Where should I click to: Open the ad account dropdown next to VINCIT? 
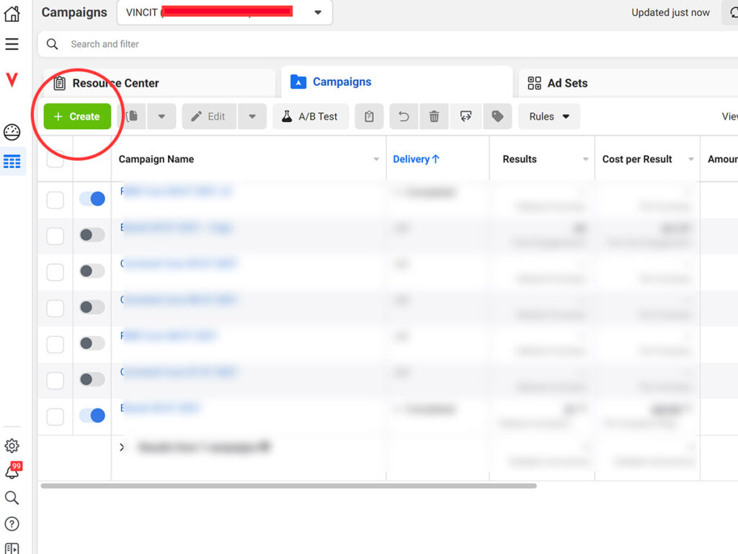tap(317, 12)
